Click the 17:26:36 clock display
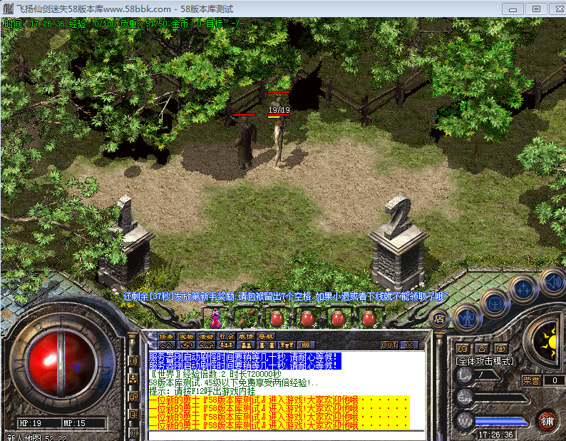This screenshot has width=566, height=441. pos(495,435)
